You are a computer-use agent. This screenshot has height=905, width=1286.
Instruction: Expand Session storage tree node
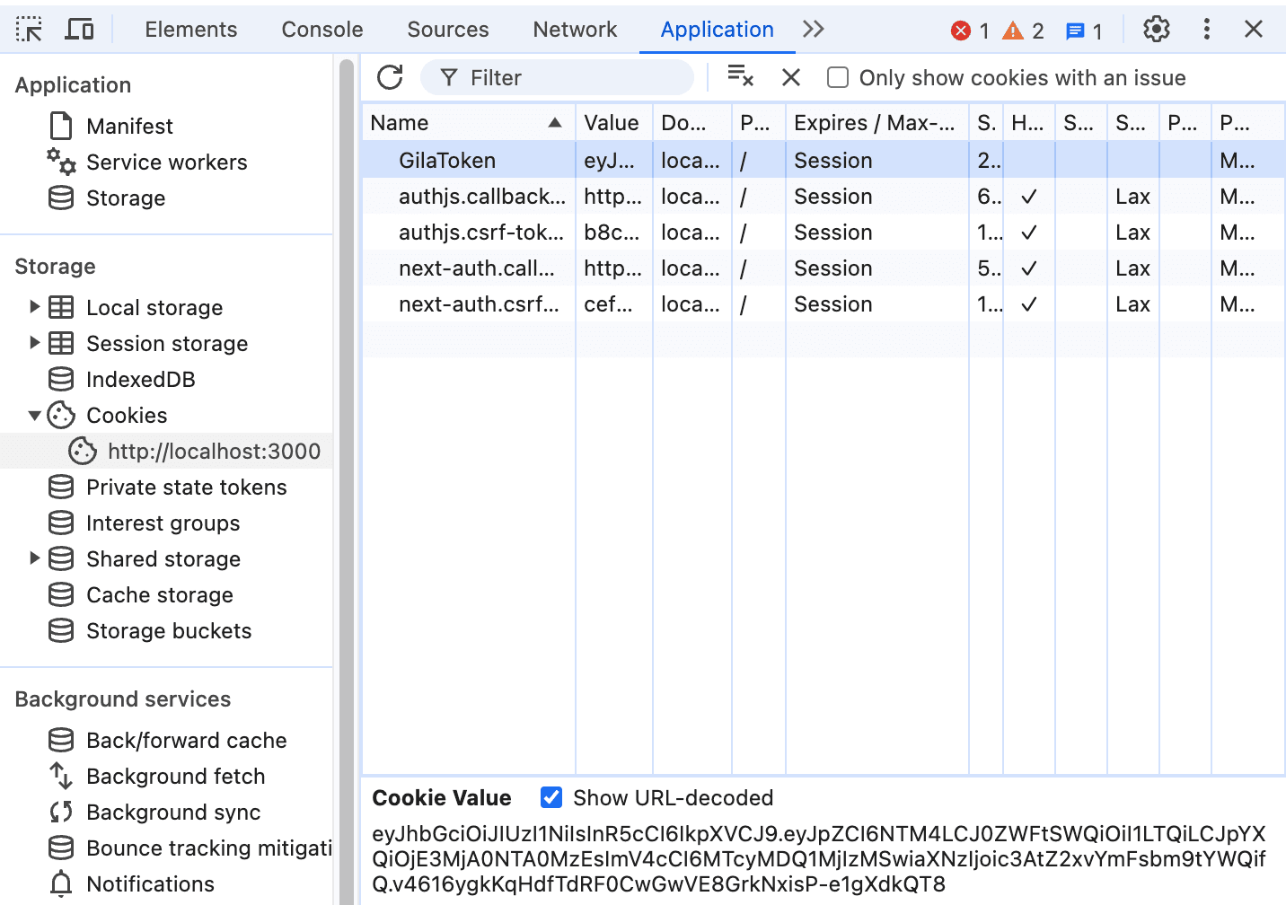coord(34,343)
